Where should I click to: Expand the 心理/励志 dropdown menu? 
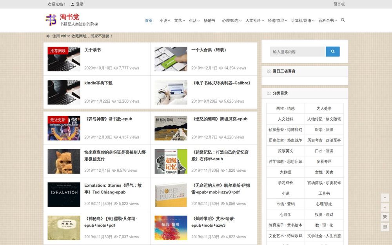(232, 20)
